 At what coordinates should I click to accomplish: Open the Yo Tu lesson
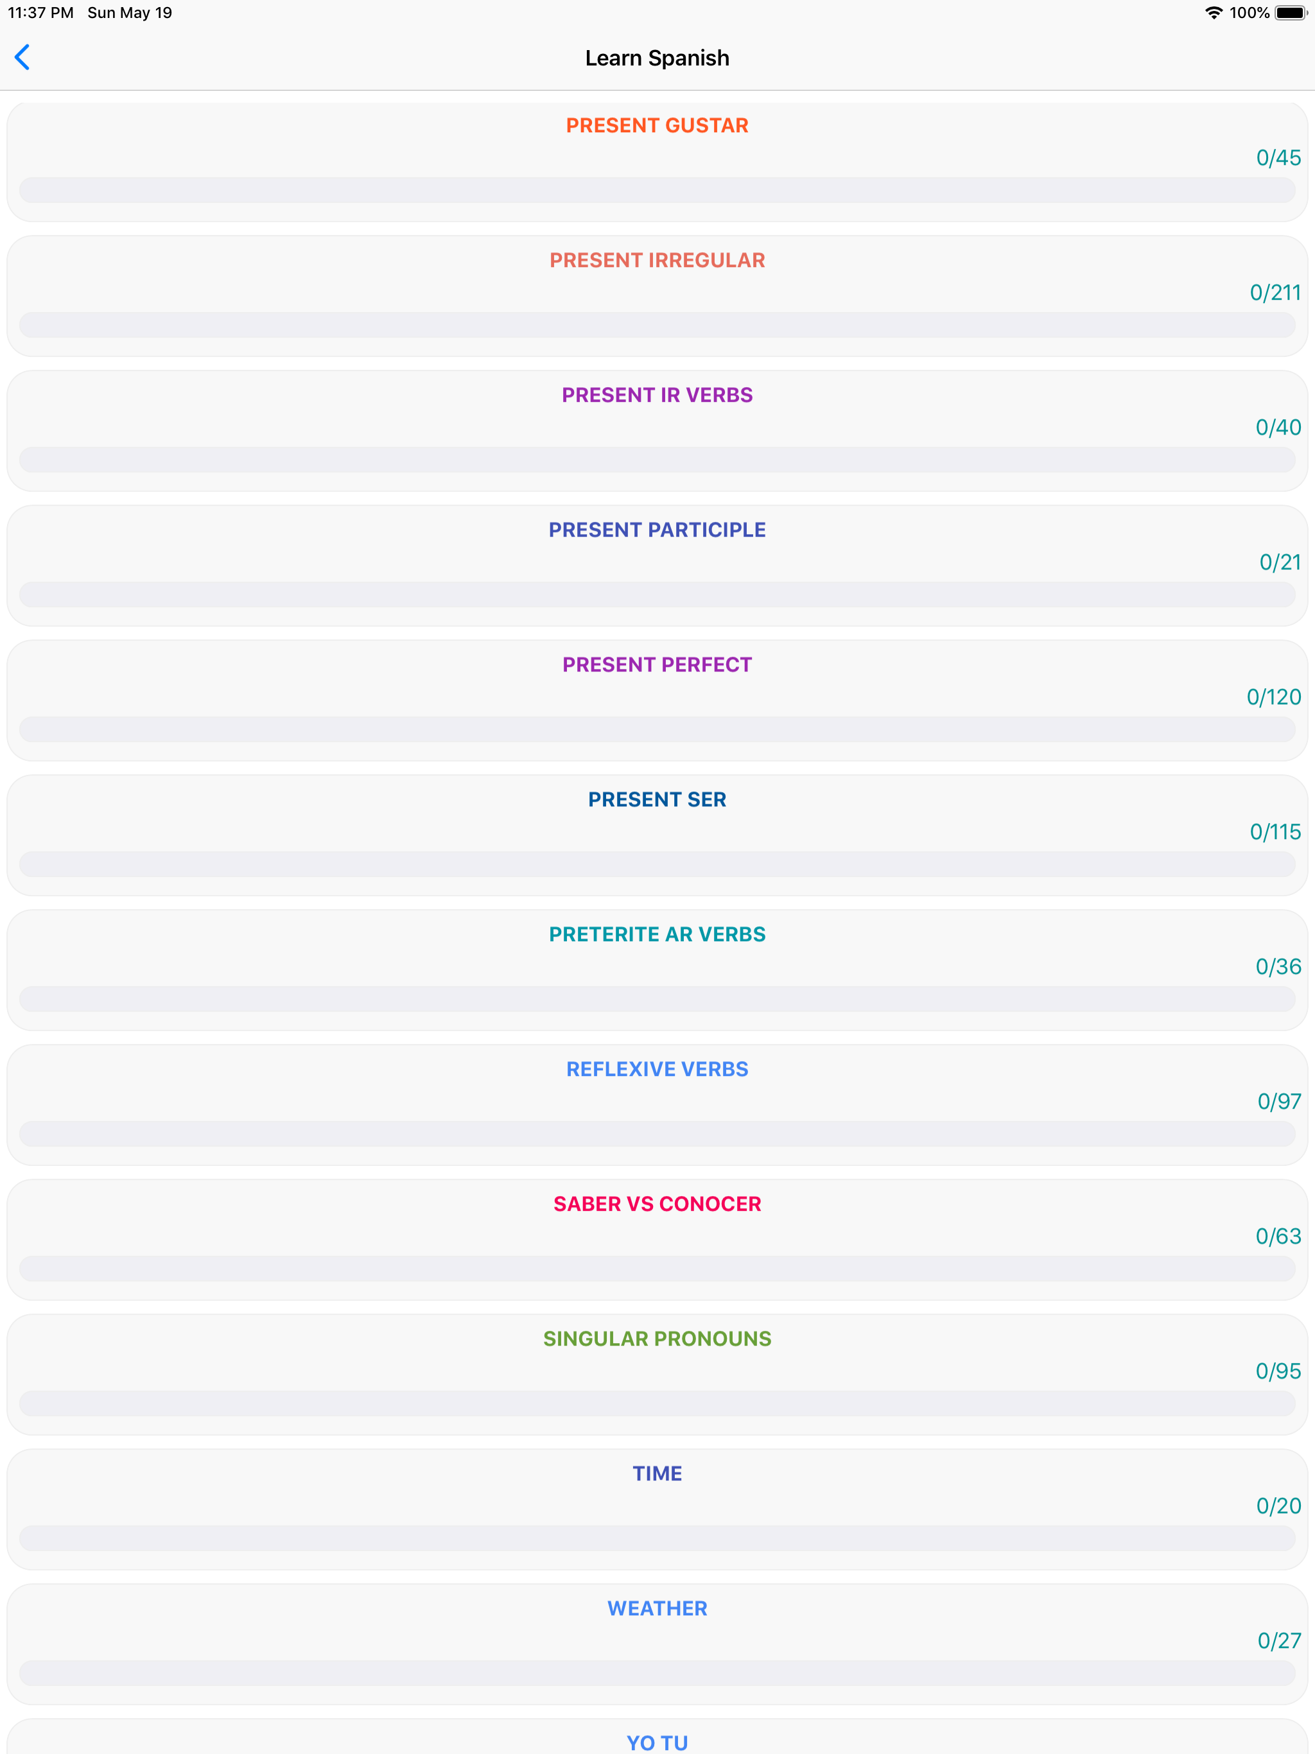pyautogui.click(x=657, y=1741)
